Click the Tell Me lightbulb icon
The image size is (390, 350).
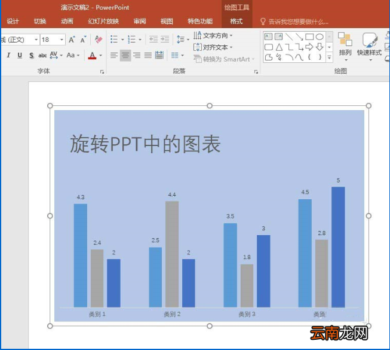point(263,22)
